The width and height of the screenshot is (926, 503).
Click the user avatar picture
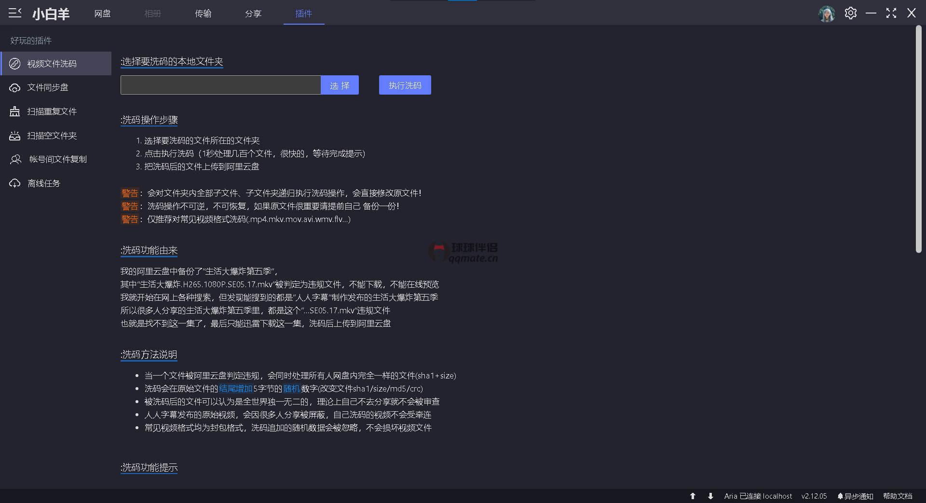[x=827, y=14]
